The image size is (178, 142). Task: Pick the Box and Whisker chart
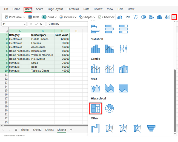click(x=123, y=49)
